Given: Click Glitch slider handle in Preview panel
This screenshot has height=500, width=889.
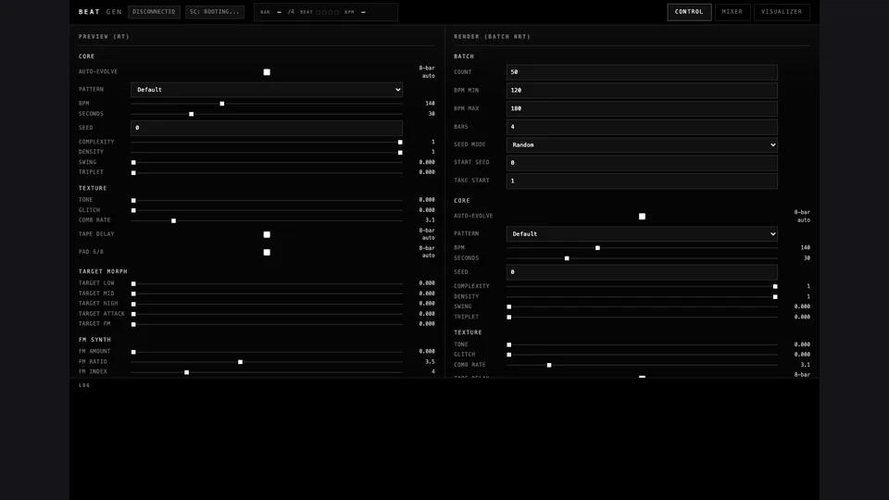Looking at the screenshot, I should pos(133,210).
